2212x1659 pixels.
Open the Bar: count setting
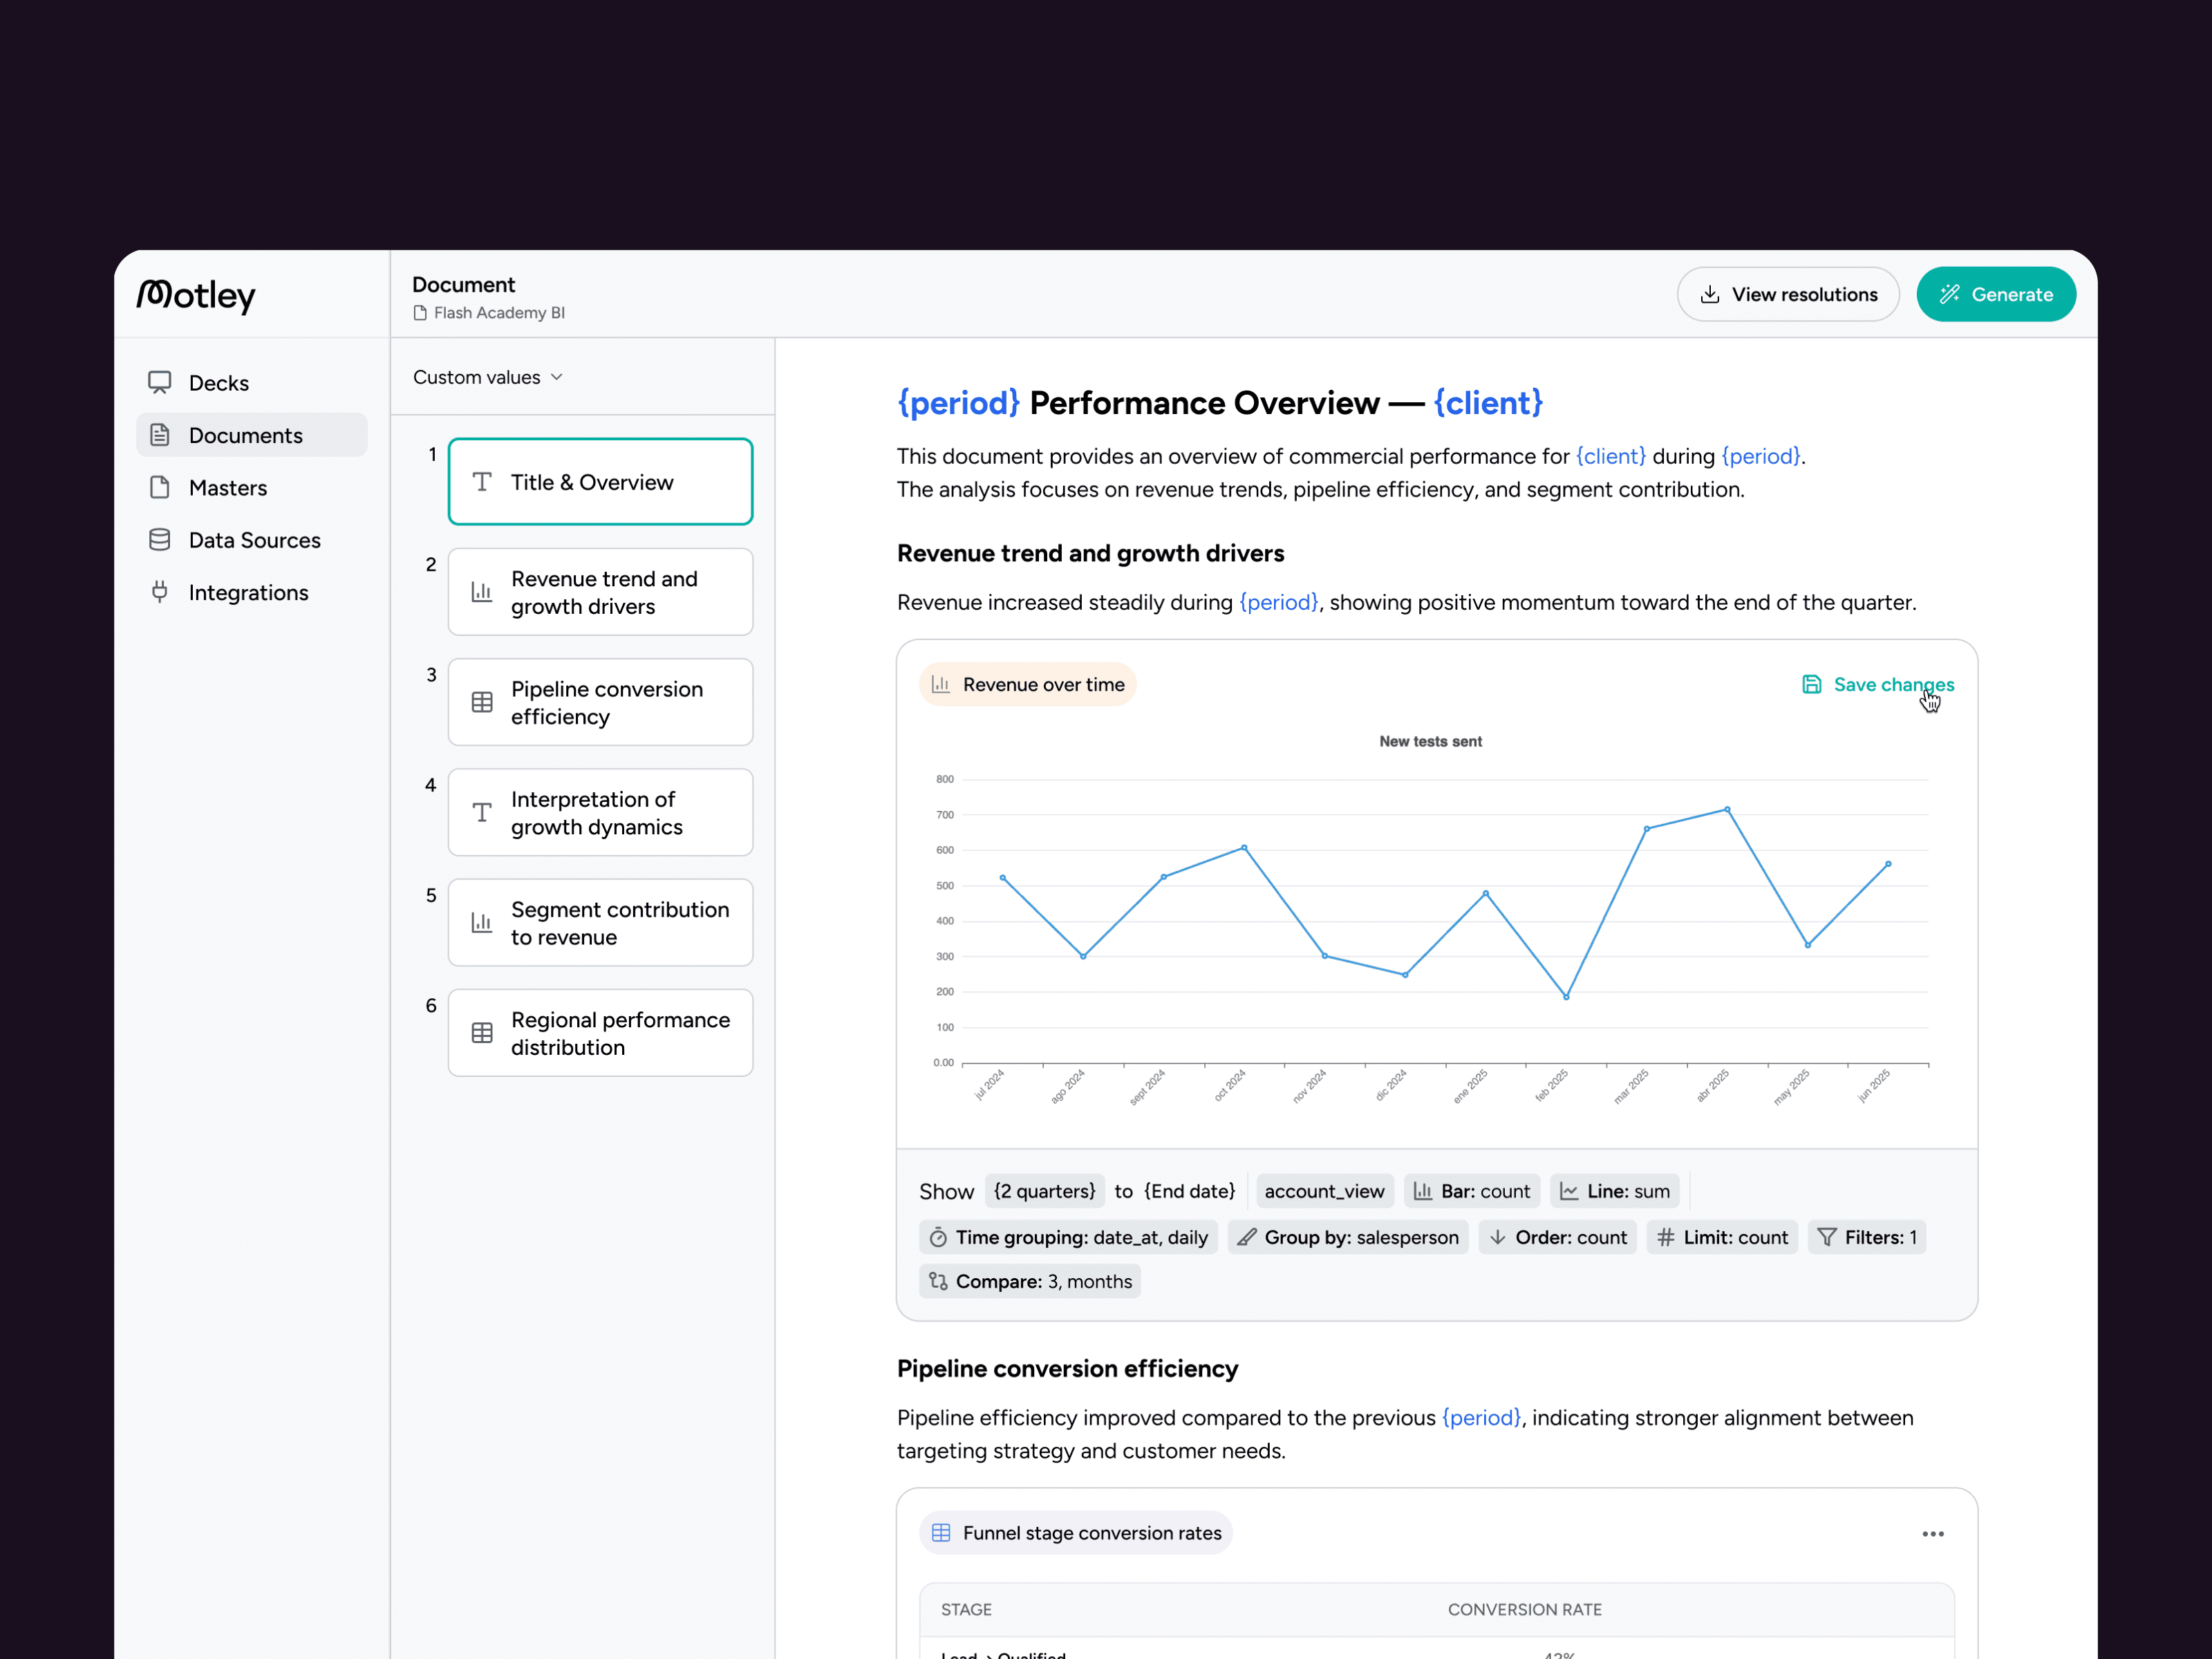click(x=1472, y=1191)
